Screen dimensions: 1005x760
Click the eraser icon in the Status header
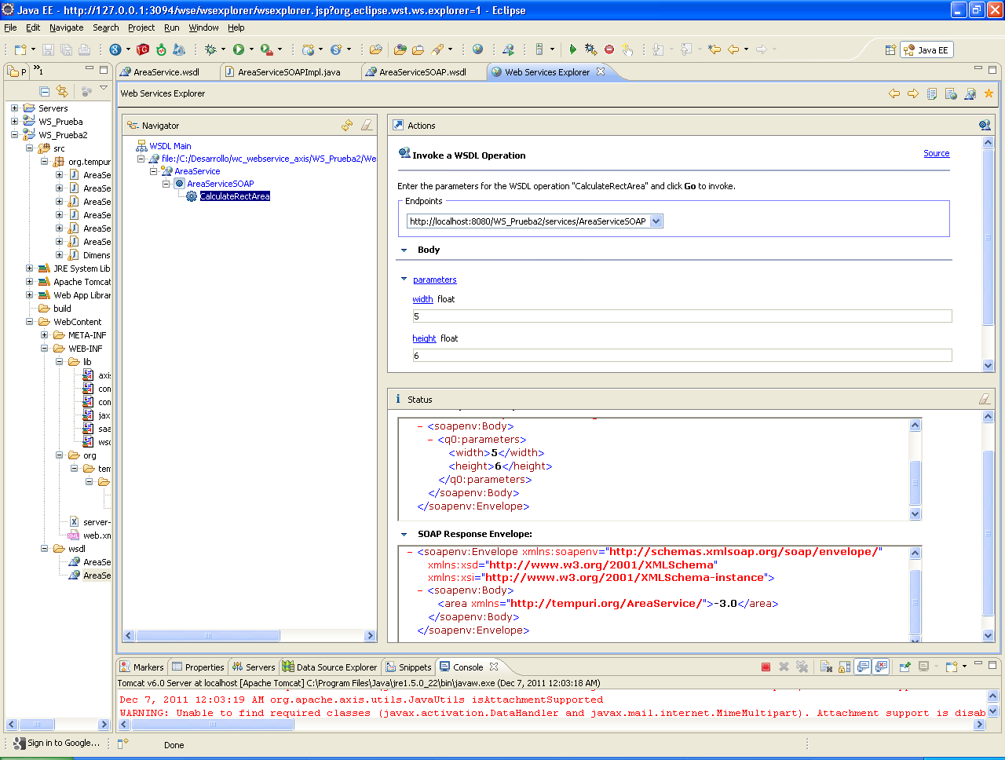985,399
